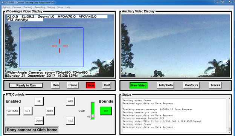The width and height of the screenshot is (235, 136).
Task: Click the Pause button
Action: 73,85
